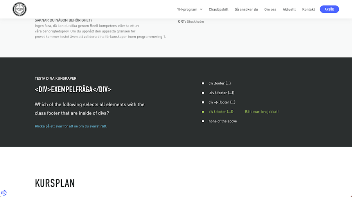This screenshot has width=352, height=197.
Task: Click 'SAKNAR DU NÅGON BEHÖRIGHET?' heading
Action: pos(63,20)
